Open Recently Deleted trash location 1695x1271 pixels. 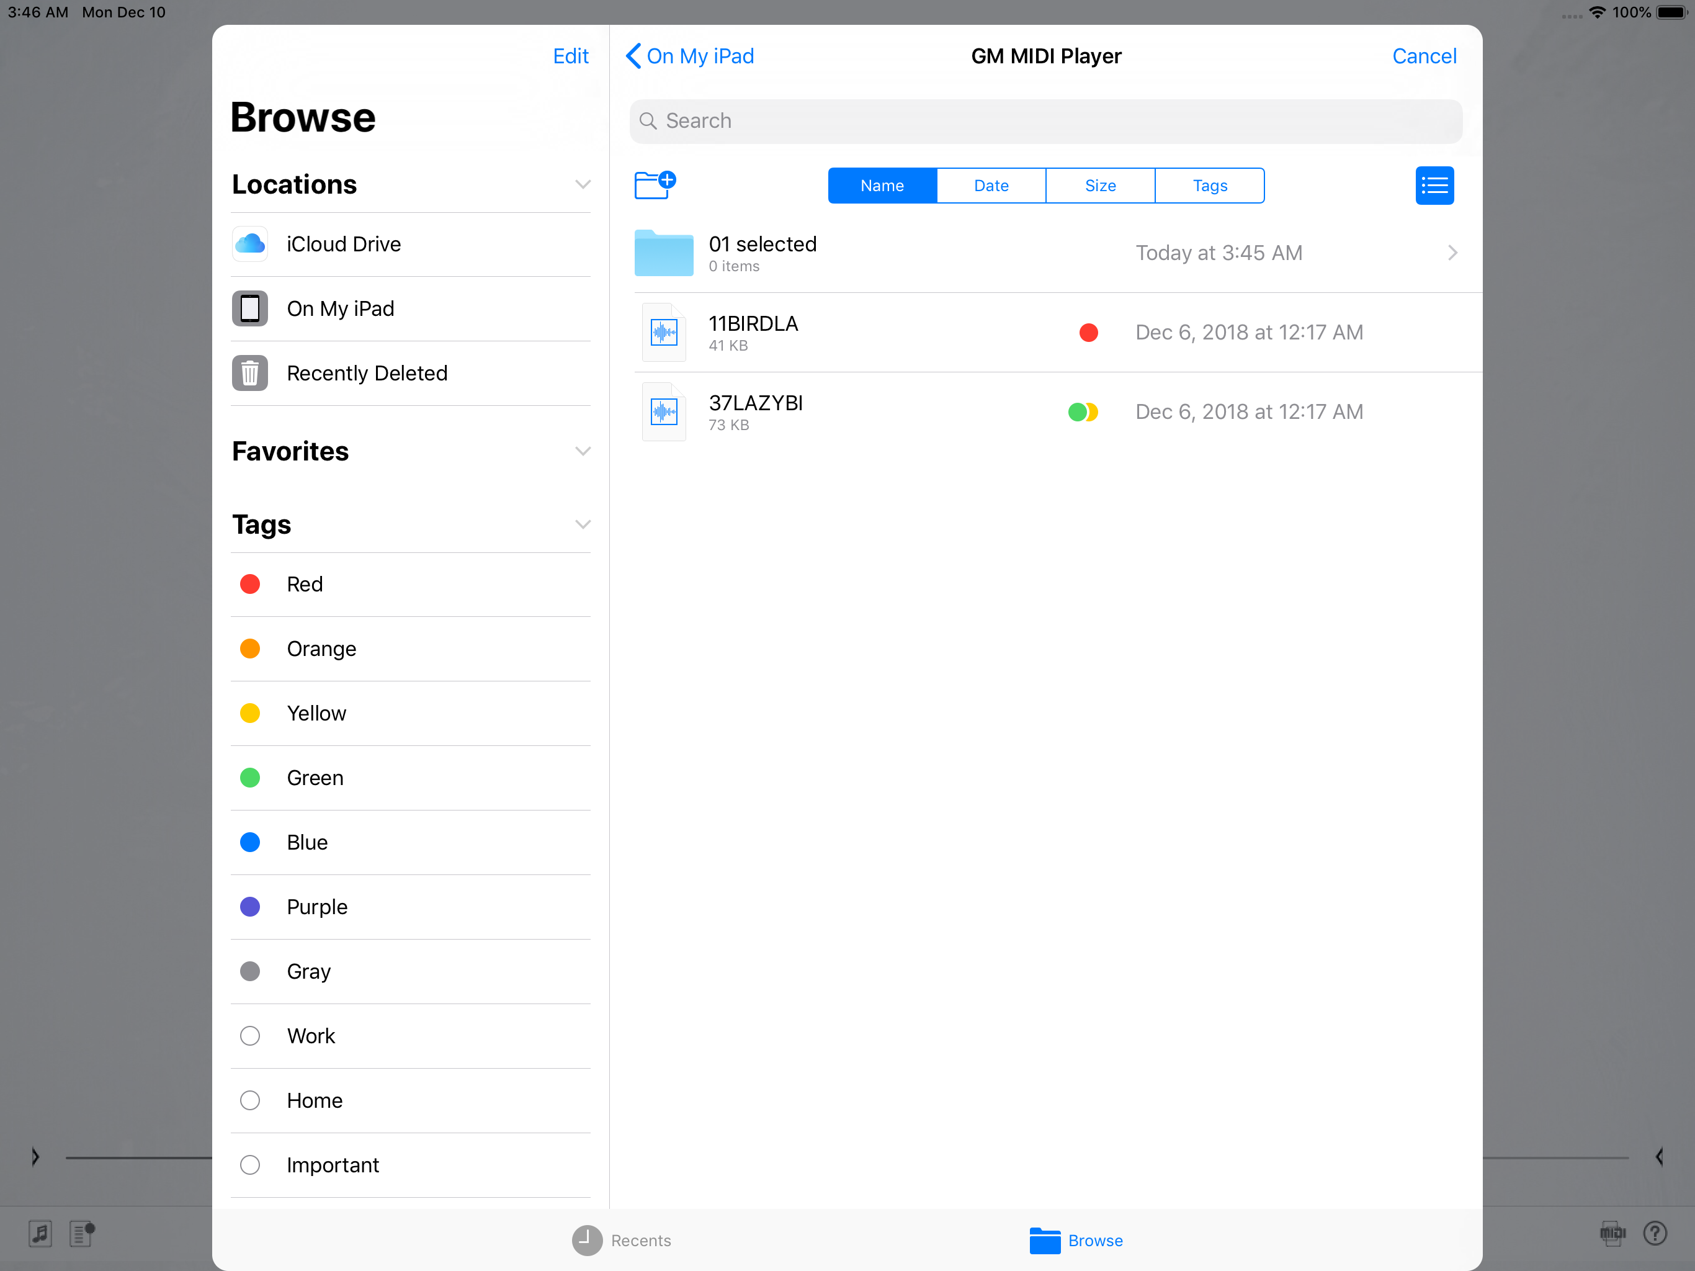[366, 374]
